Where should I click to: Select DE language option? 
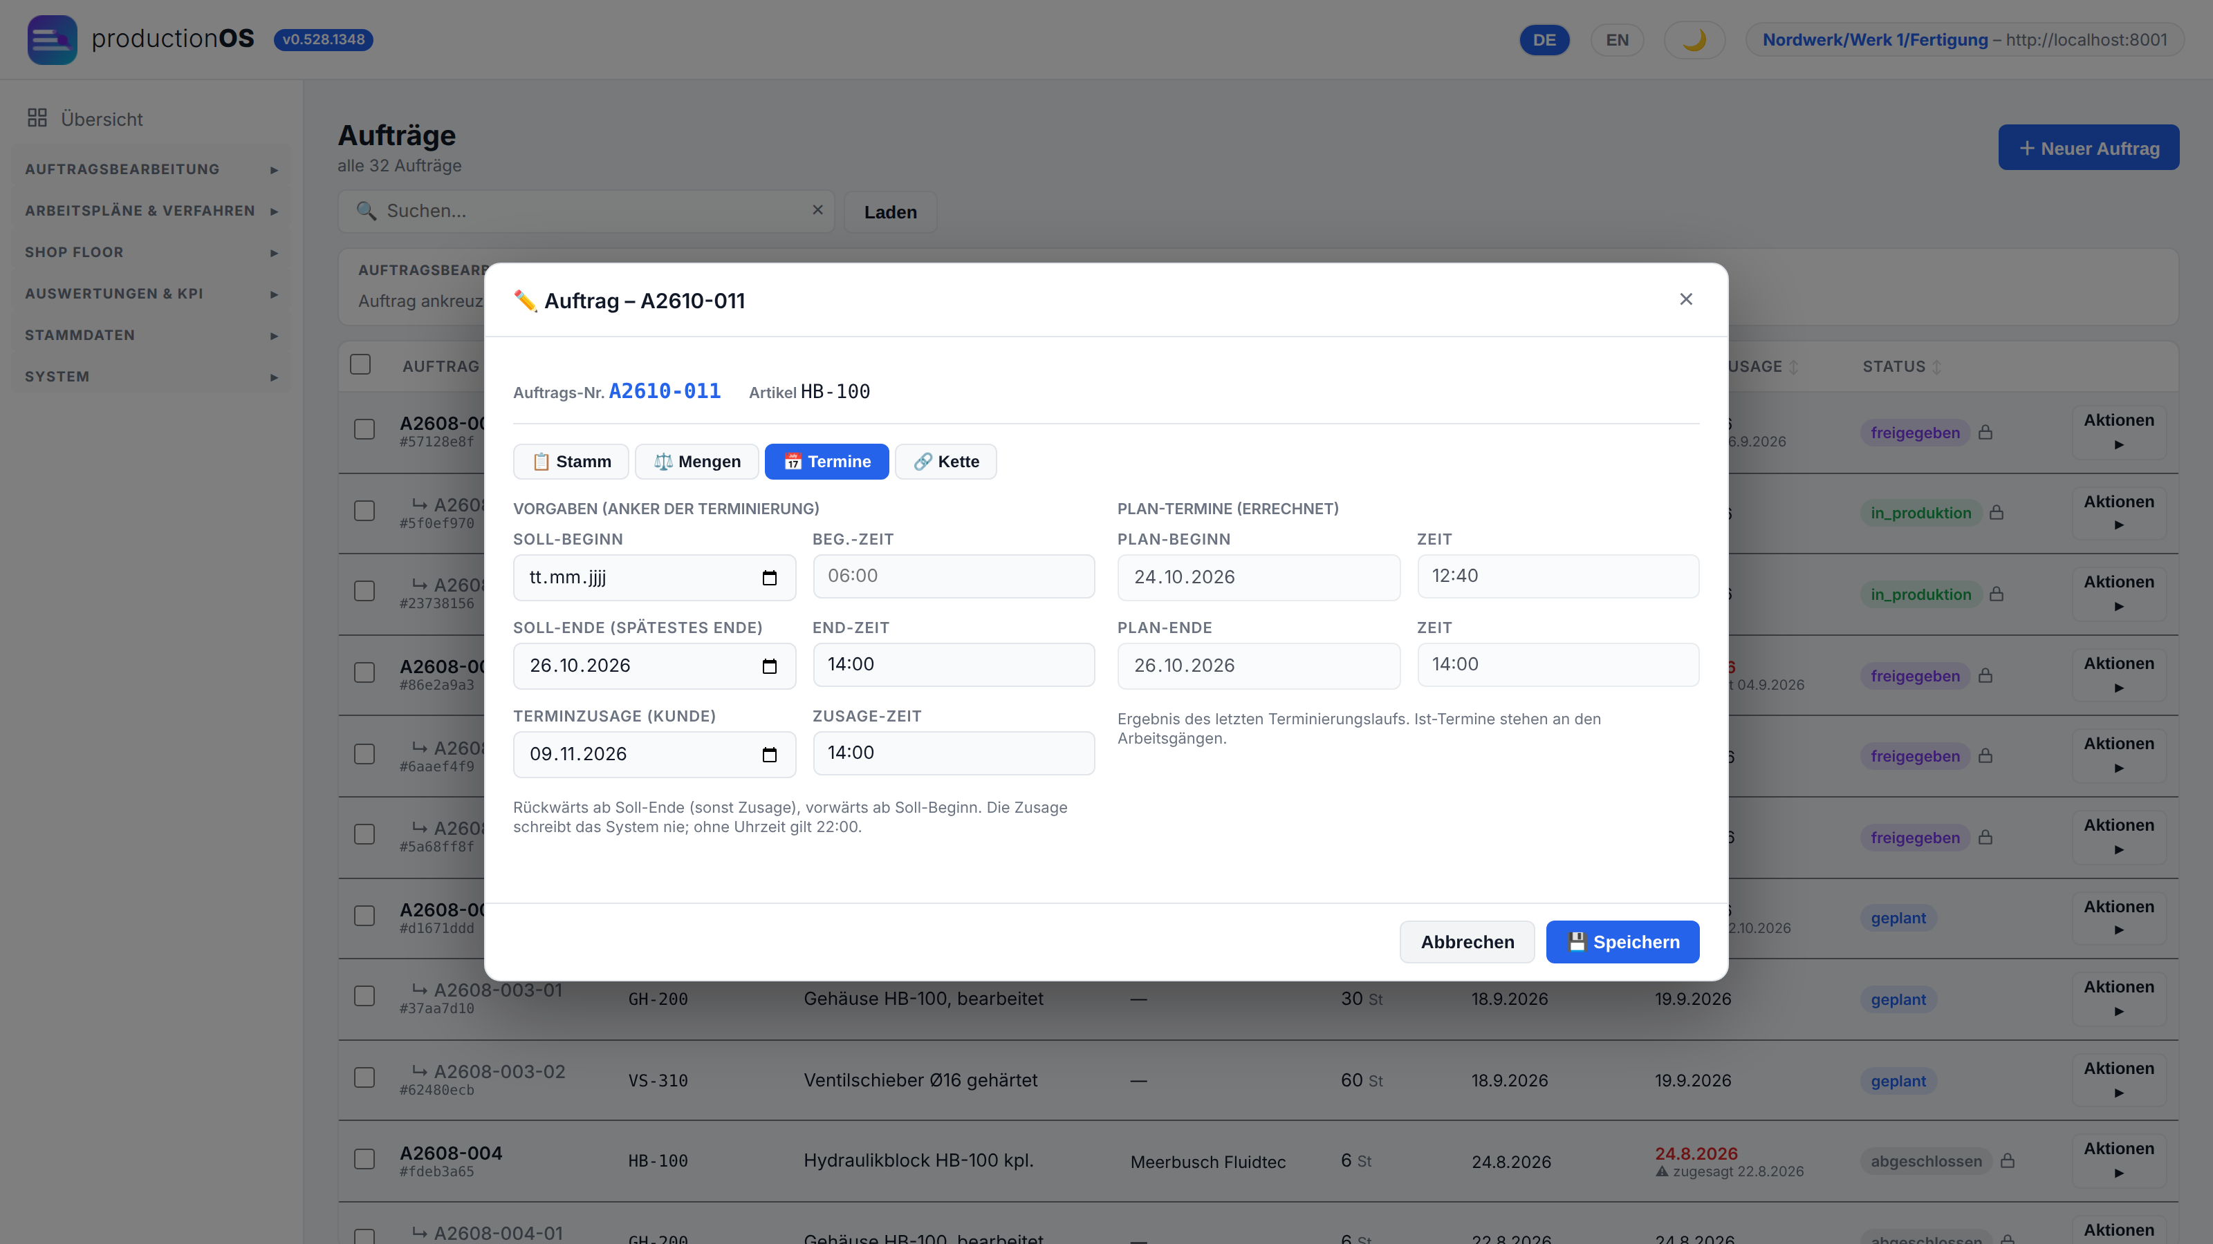click(1545, 40)
